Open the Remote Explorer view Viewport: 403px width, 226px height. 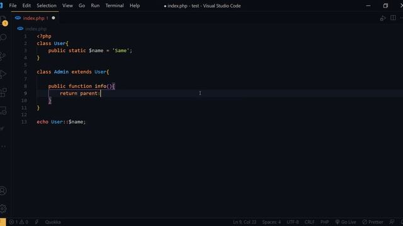pyautogui.click(x=3, y=111)
